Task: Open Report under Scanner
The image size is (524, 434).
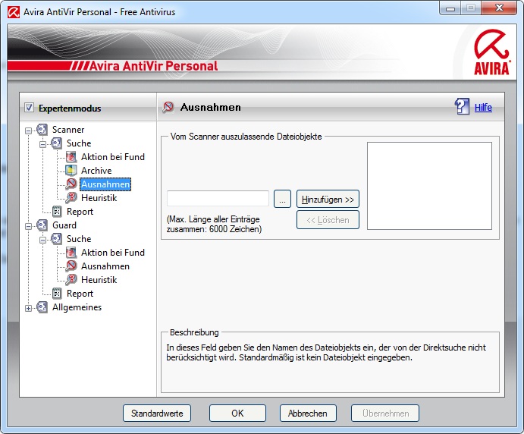Action: click(x=80, y=212)
